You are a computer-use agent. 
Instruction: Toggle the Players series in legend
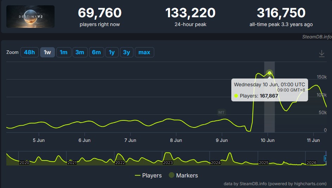(x=148, y=175)
